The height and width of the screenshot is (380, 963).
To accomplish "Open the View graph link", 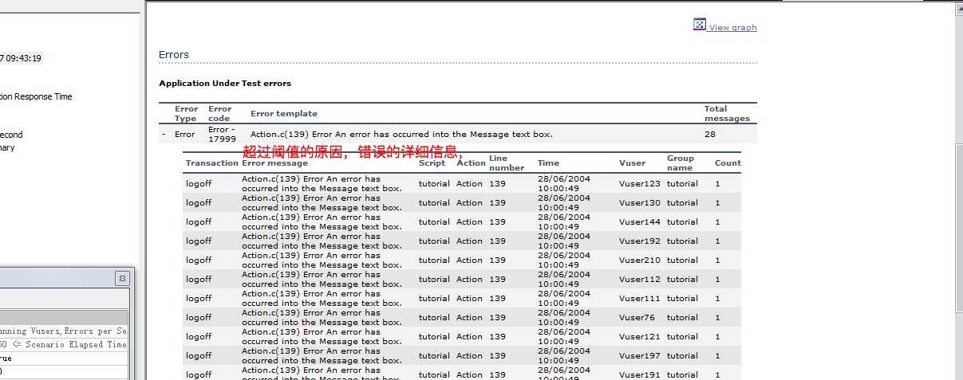I will coord(732,27).
